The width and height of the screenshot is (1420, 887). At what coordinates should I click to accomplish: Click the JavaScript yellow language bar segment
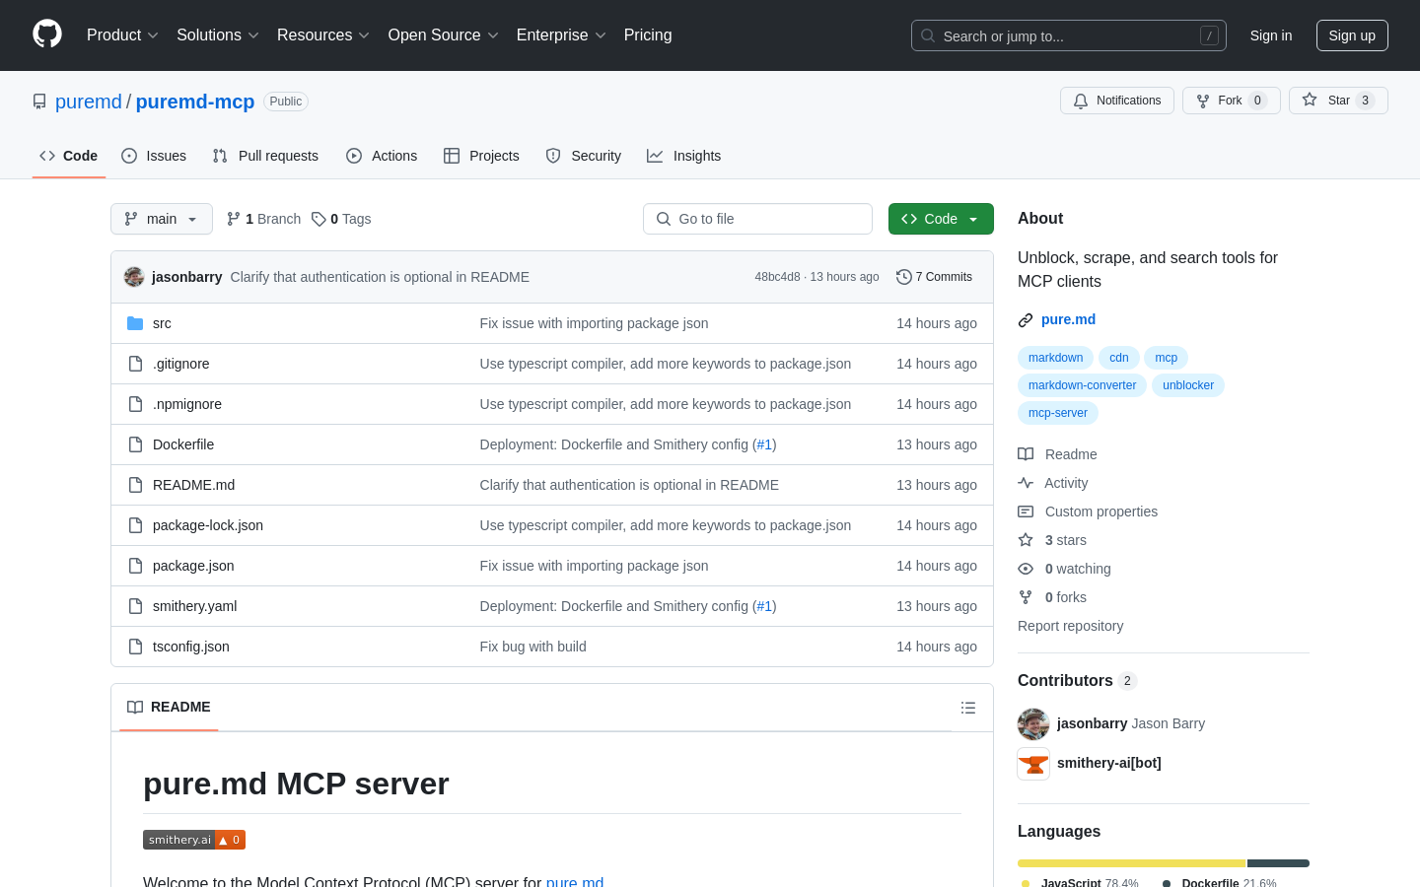pos(1132,863)
